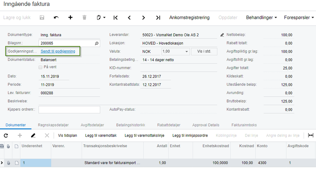This screenshot has width=316, height=169.
Task: Click Legg til varemottak button
Action: tap(101, 136)
